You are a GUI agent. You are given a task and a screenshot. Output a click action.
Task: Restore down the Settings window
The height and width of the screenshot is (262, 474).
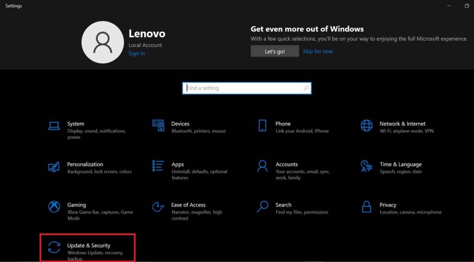tap(466, 6)
